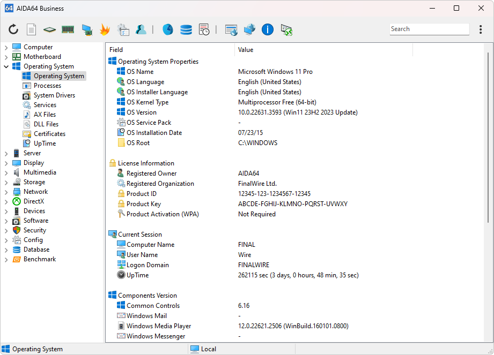Select Processes in the sidebar tree
This screenshot has height=355, width=494.
point(47,86)
